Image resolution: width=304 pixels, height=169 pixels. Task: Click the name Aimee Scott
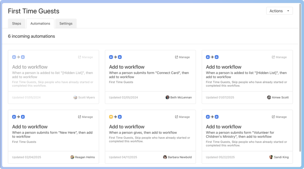[280, 97]
